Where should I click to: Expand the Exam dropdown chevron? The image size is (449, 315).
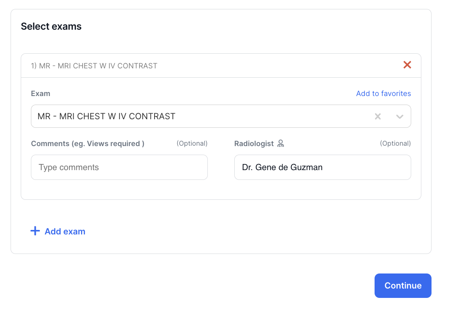(399, 116)
